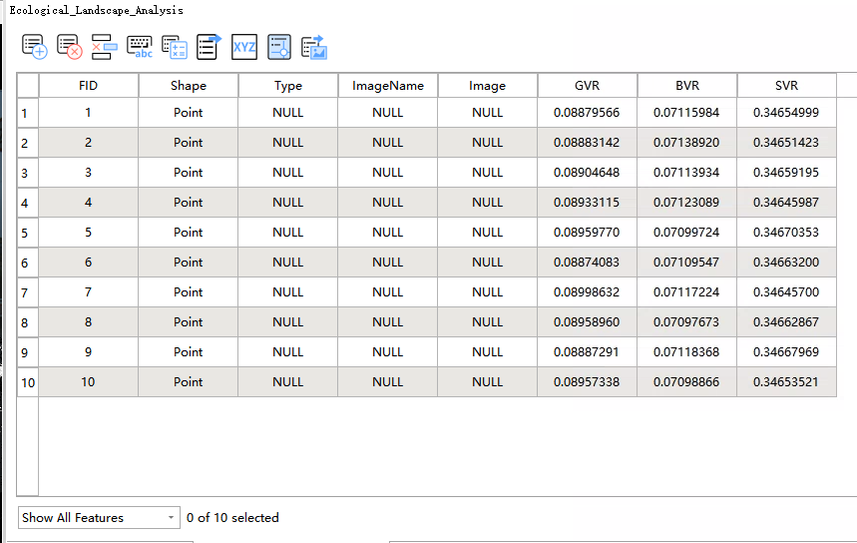
Task: Toggle the highlighted zoom-to-selected icon
Action: click(x=279, y=47)
